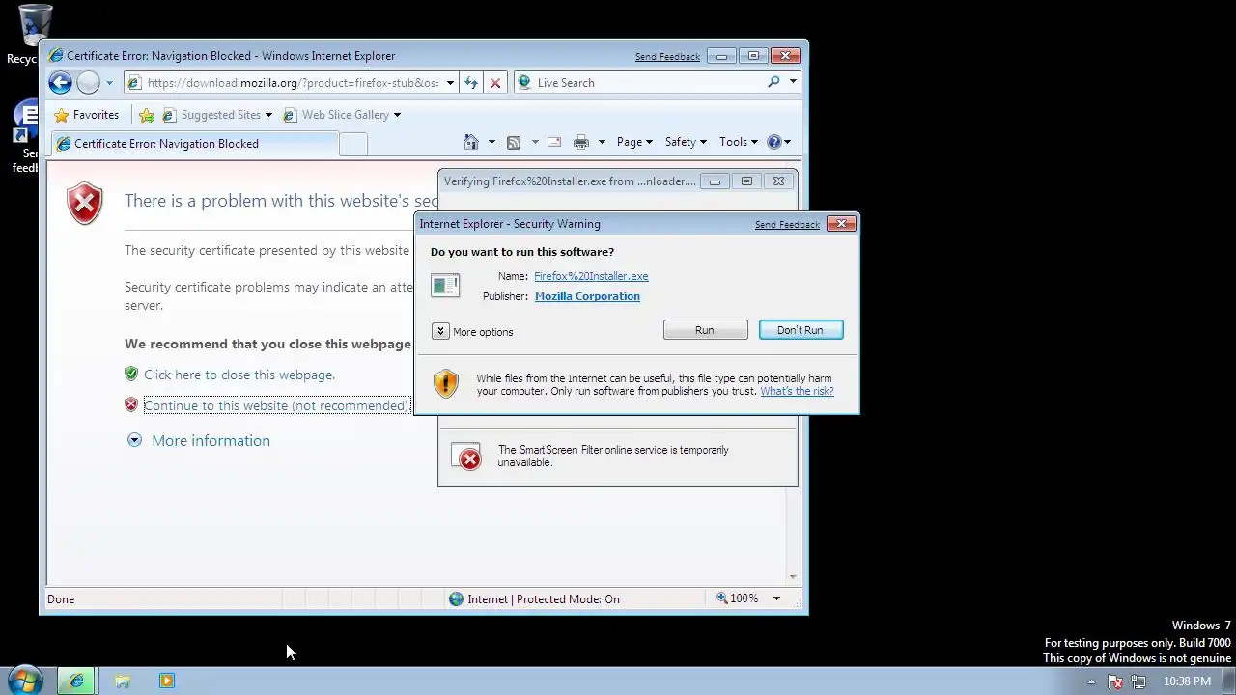Click Action Center flag tray icon

(1115, 681)
